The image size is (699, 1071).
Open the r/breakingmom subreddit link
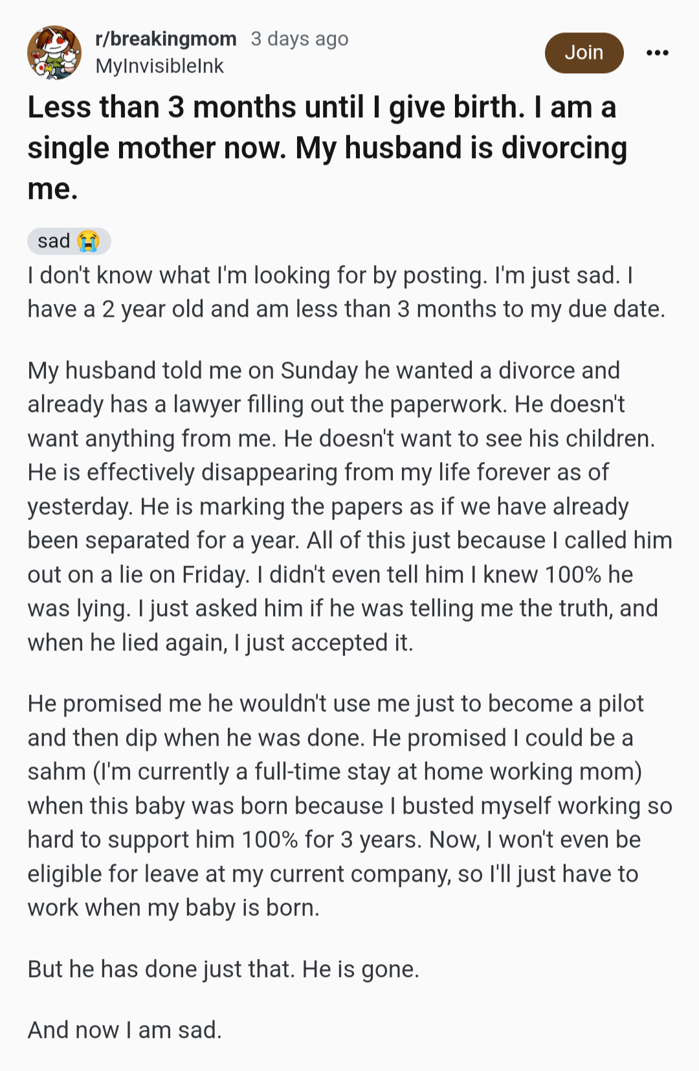[x=166, y=39]
